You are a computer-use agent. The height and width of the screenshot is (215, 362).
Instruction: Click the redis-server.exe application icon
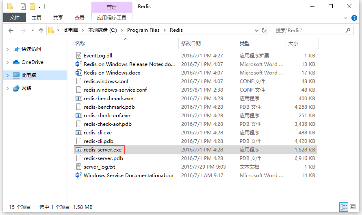79,150
